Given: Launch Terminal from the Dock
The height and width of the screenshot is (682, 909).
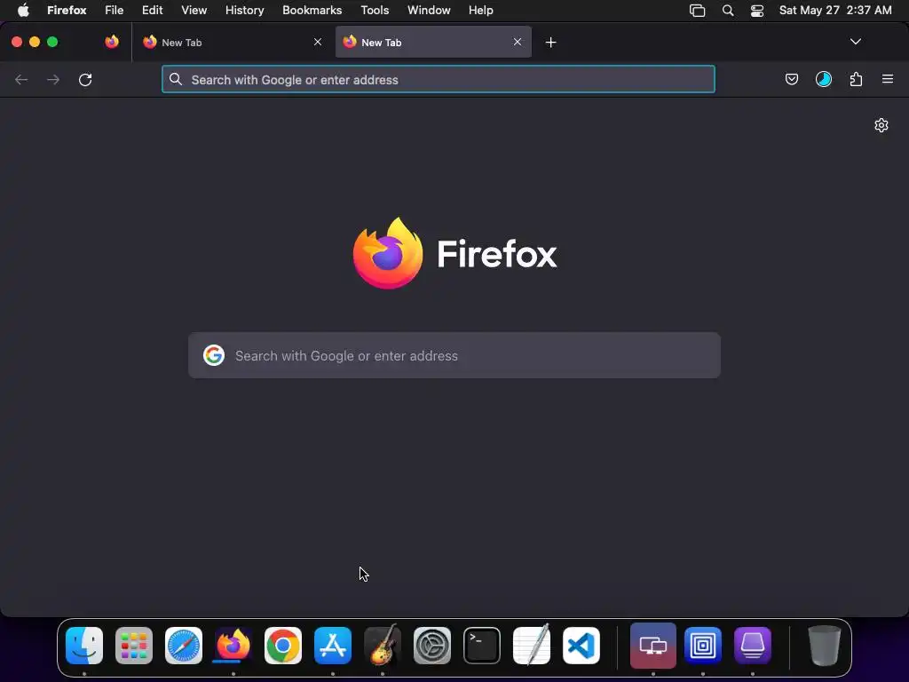Looking at the screenshot, I should [x=482, y=646].
